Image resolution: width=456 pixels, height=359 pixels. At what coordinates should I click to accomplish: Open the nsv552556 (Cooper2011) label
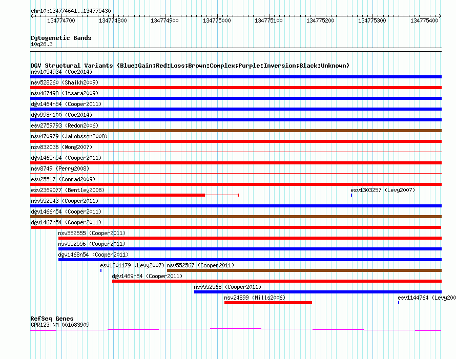pos(92,244)
